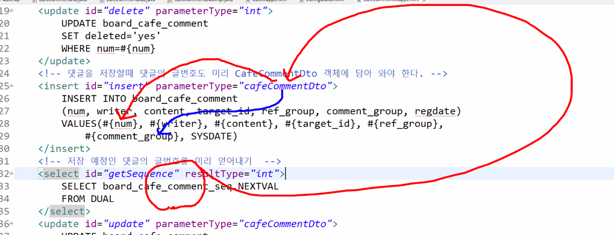Screen dimensions: 614x235
Task: Click the "content" column name on line 27
Action: (164, 112)
